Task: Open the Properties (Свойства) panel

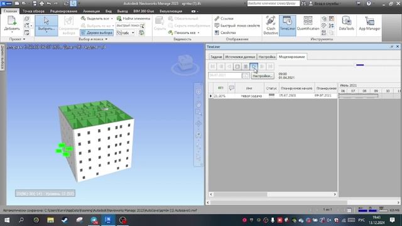Action: [x=225, y=33]
